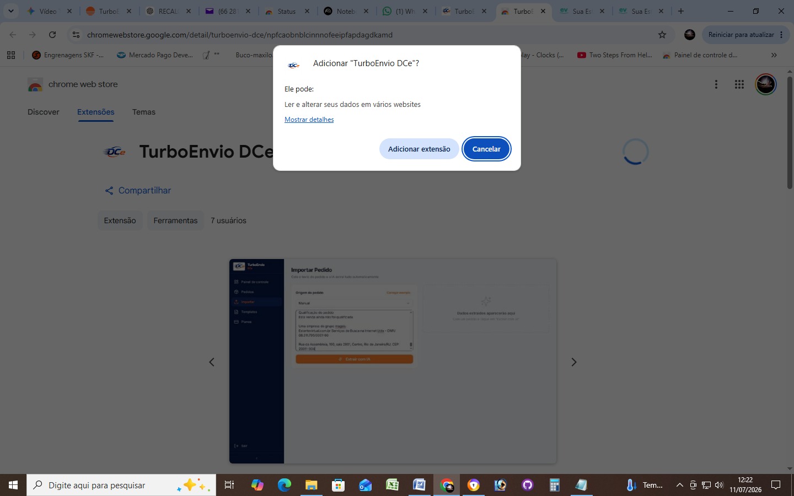
Task: Select the Extensões tab
Action: [96, 112]
